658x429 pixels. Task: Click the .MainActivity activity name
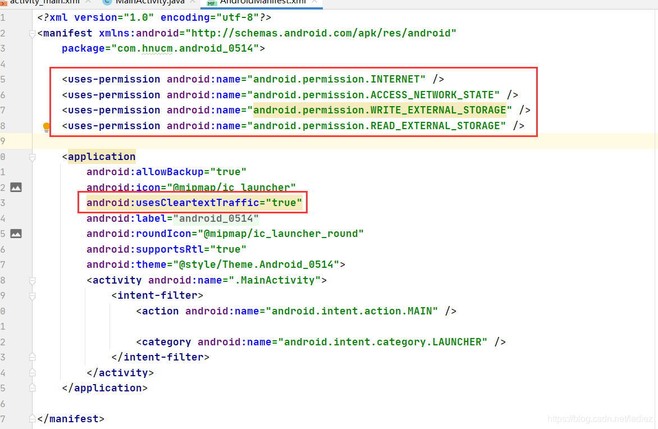(x=275, y=280)
